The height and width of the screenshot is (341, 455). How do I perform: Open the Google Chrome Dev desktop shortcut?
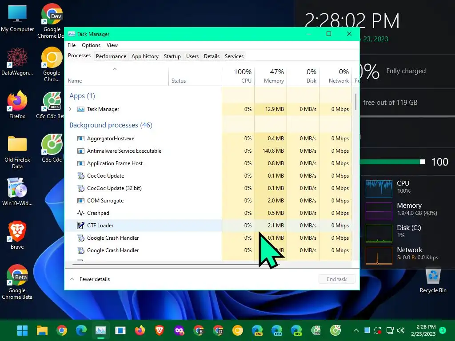tap(52, 21)
